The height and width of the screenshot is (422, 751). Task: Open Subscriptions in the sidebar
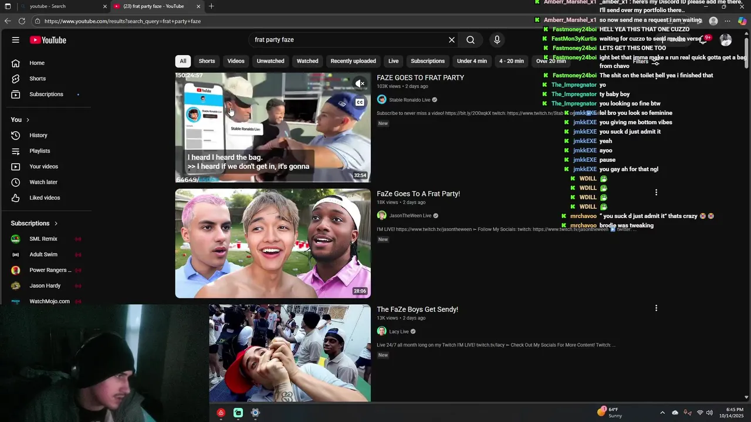pyautogui.click(x=46, y=94)
